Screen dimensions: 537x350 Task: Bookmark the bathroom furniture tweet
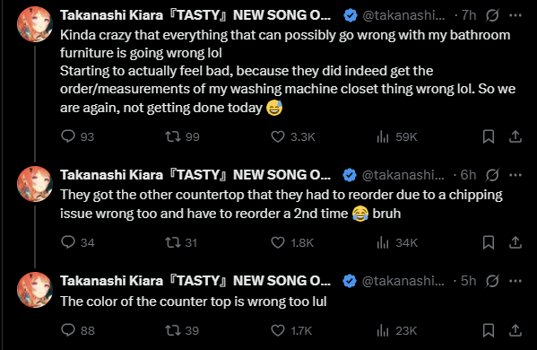point(489,136)
